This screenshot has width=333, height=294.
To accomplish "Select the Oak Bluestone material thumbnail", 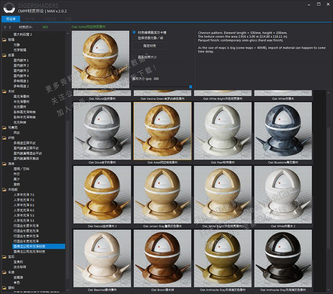I will click(x=283, y=131).
